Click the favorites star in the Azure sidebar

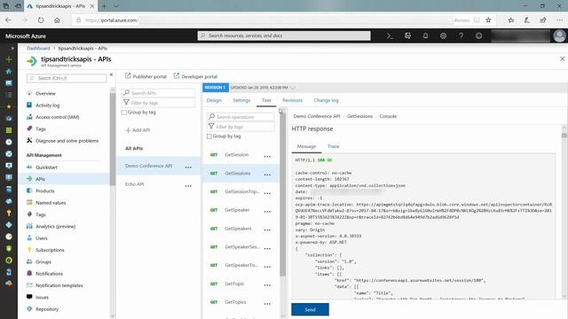9,106
